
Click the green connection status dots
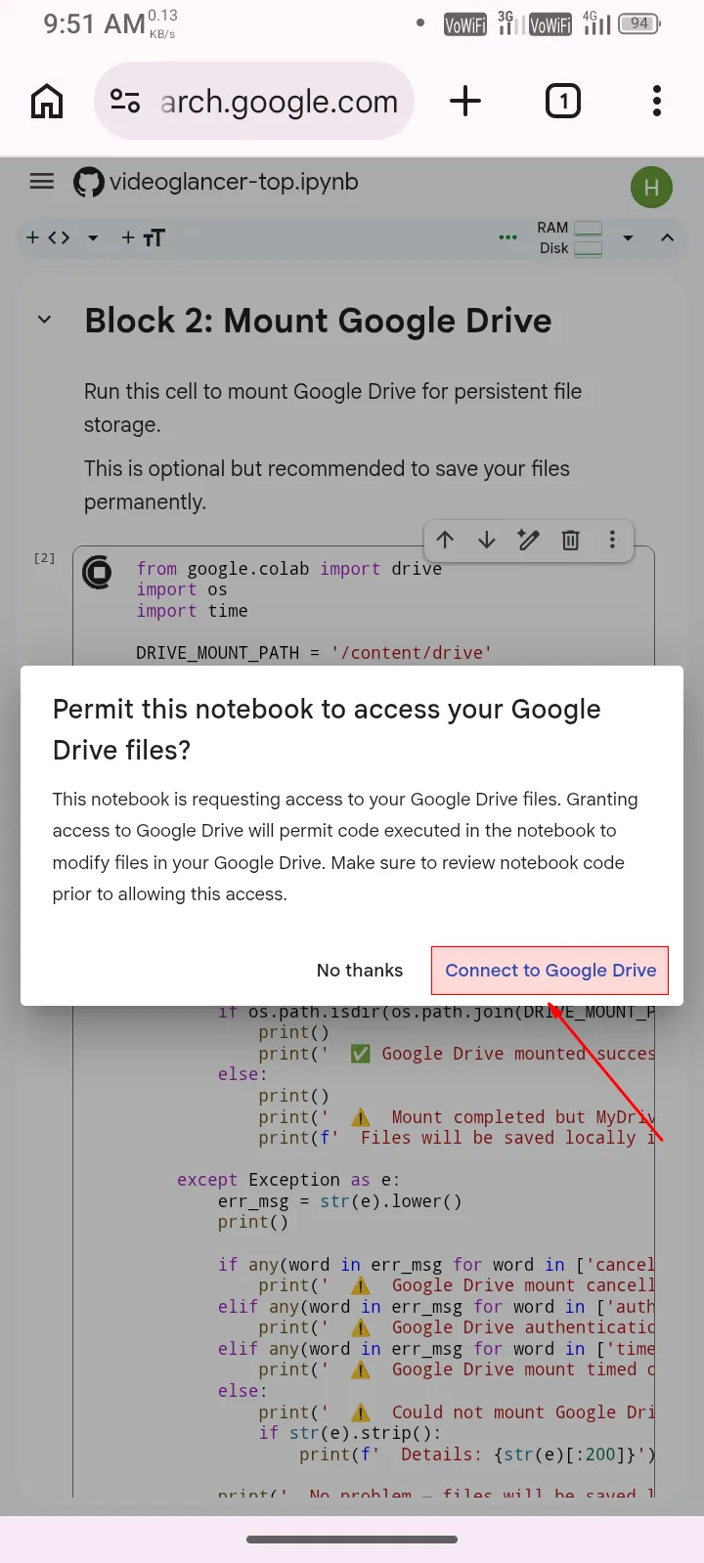coord(507,238)
